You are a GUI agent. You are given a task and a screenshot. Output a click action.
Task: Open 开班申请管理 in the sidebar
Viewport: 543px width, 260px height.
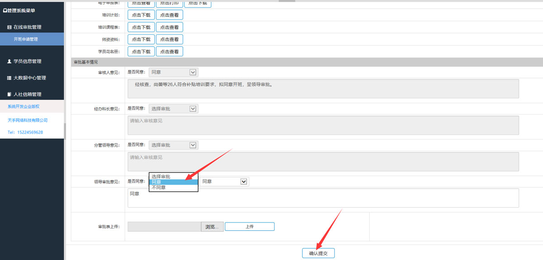coord(26,39)
